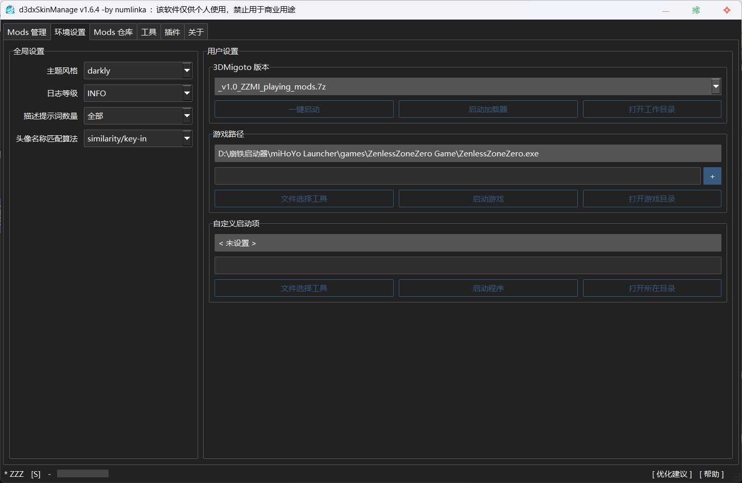Click the 头像名称匹配算法 label
The width and height of the screenshot is (742, 483).
click(x=47, y=138)
